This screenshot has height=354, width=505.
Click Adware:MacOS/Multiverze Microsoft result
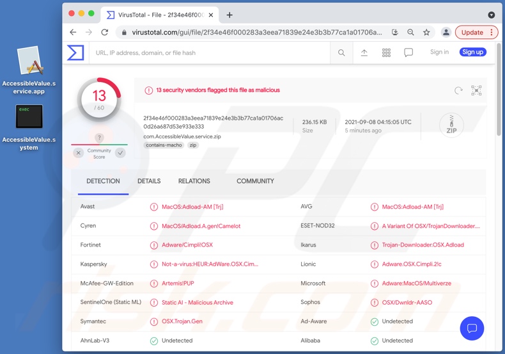[416, 284]
